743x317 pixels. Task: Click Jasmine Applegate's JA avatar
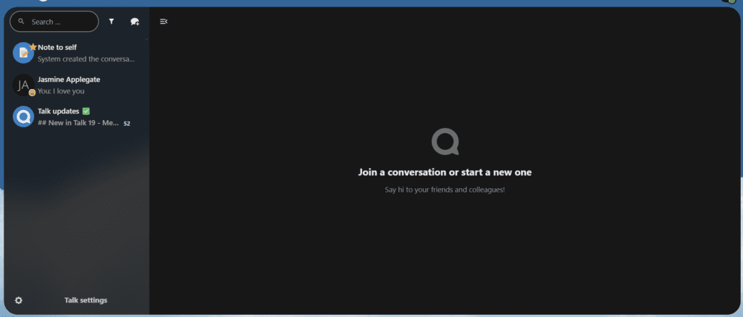[x=22, y=85]
